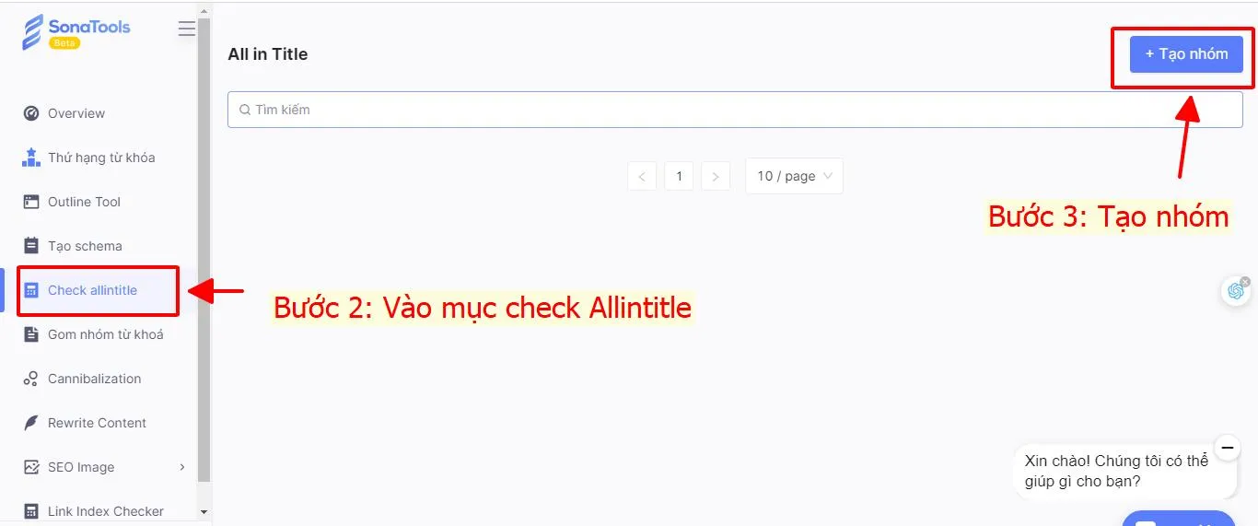Select the Outline Tool icon
The image size is (1258, 526).
(x=31, y=202)
